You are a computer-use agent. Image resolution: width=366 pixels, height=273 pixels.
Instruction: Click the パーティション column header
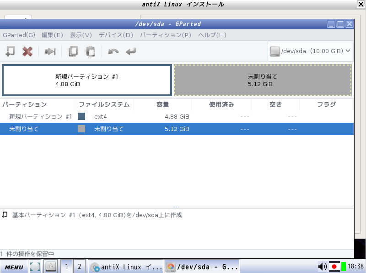[38, 104]
